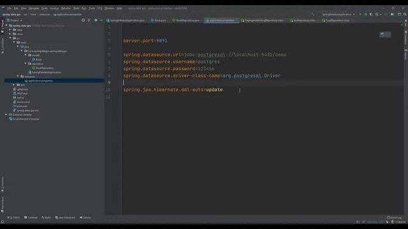Open the Refactor menu
The height and width of the screenshot is (229, 408).
pos(66,8)
